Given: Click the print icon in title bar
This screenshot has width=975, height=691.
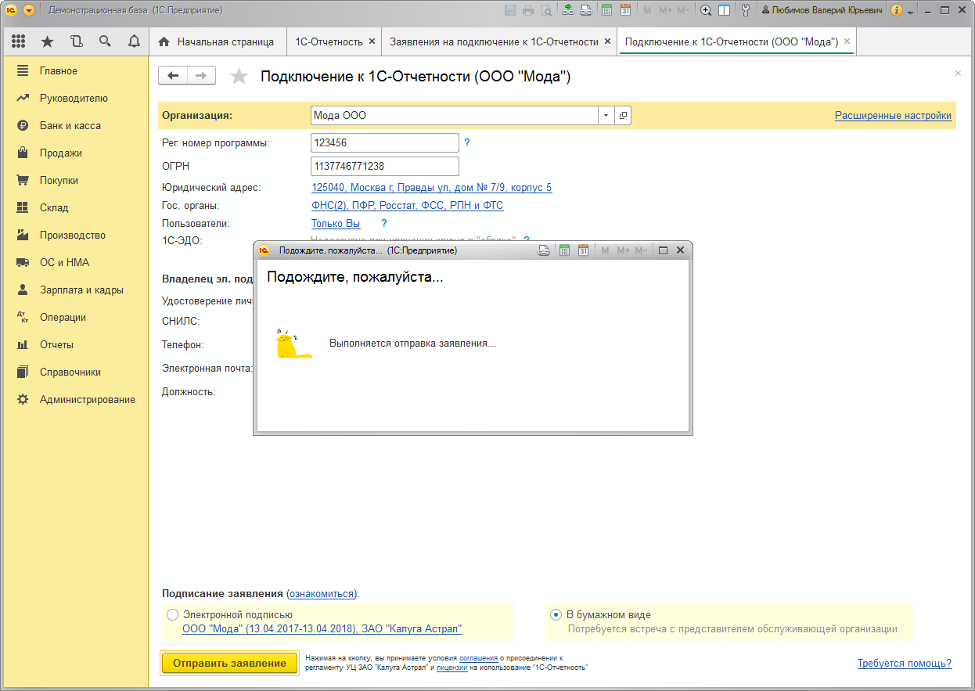Looking at the screenshot, I should pos(528,10).
